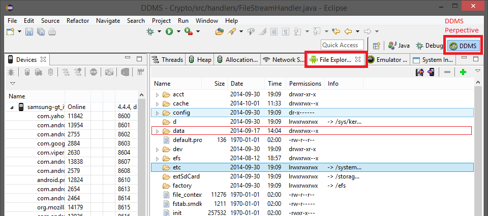The width and height of the screenshot is (488, 216).
Task: Expand the cache folder
Action: [x=157, y=103]
